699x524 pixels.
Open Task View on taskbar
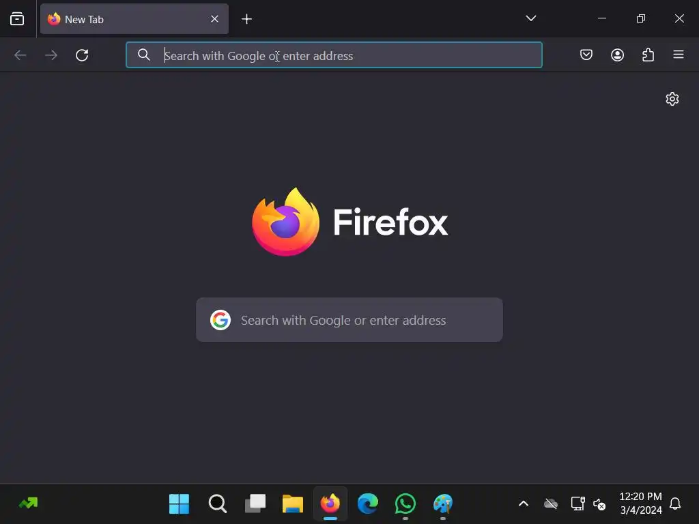pyautogui.click(x=255, y=504)
